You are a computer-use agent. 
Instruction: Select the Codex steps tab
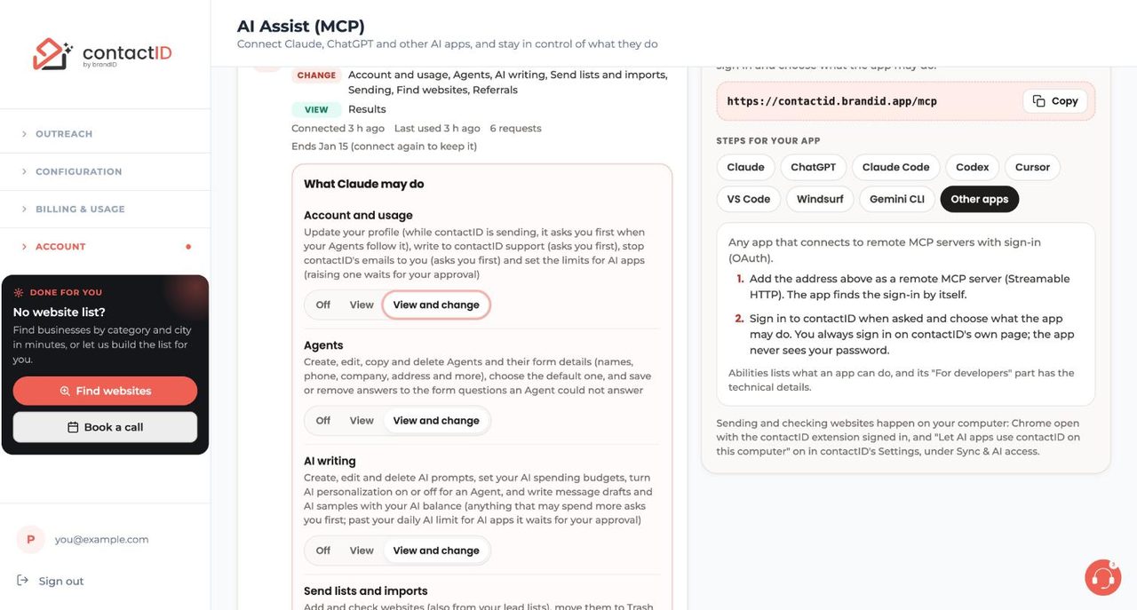click(973, 167)
